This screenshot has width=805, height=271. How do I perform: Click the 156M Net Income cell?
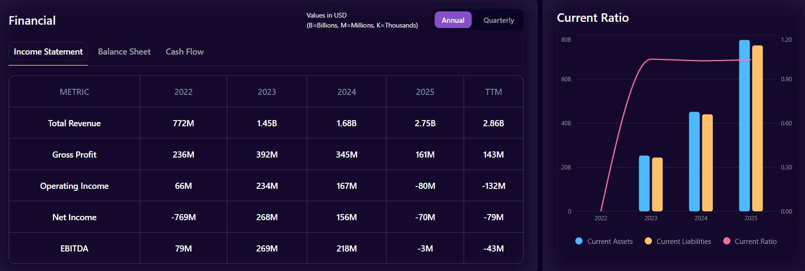click(x=347, y=217)
